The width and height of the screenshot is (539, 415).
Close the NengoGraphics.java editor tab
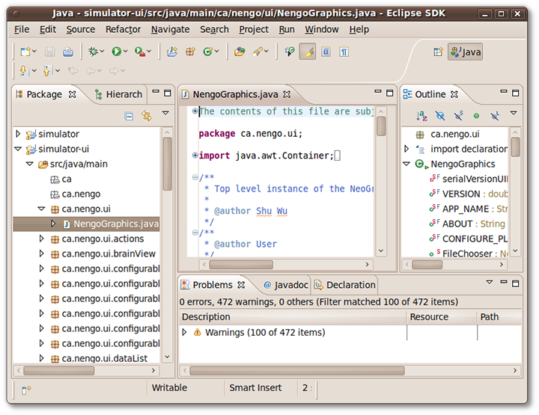tap(287, 94)
